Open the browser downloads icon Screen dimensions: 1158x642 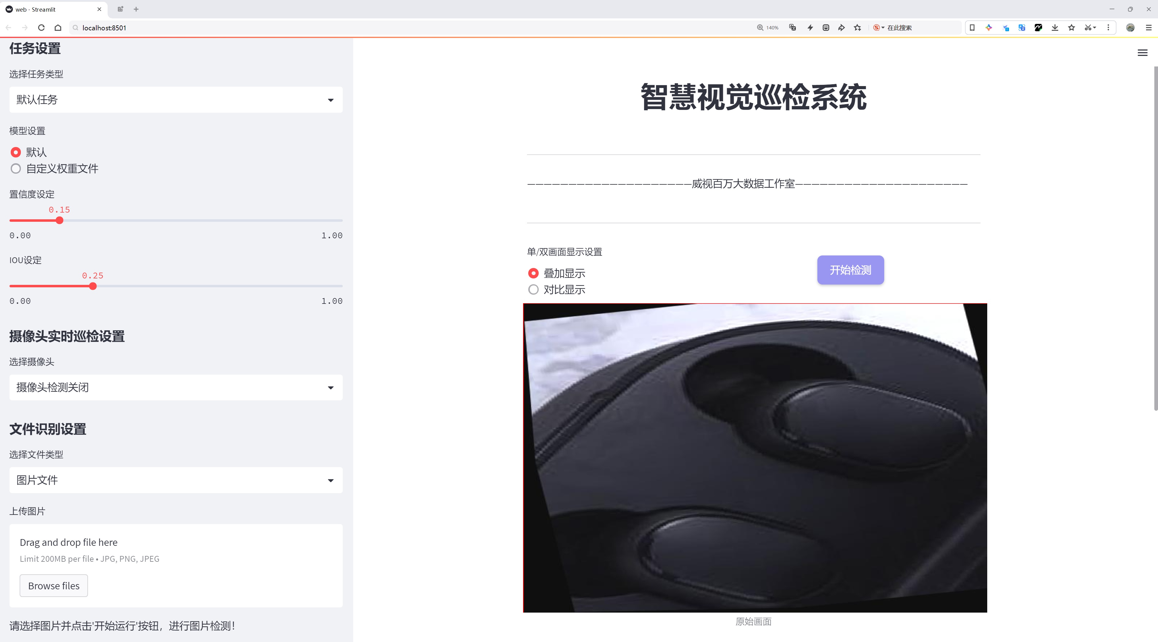1055,28
